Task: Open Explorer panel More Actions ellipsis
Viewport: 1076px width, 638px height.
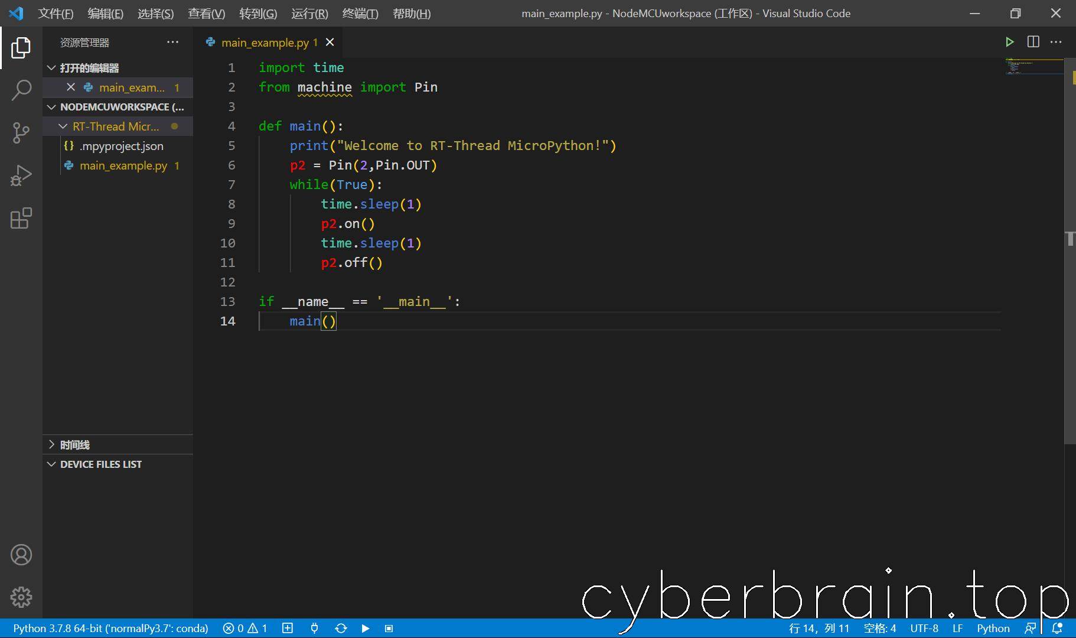Action: [172, 42]
